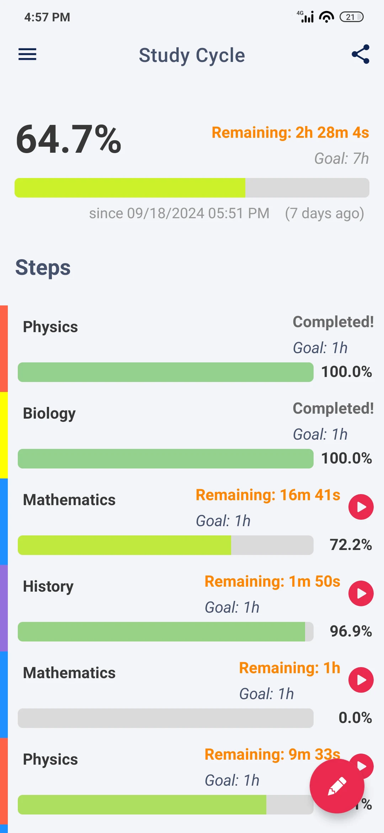Click the since 09/18/2024 date text
The width and height of the screenshot is (384, 833).
179,214
